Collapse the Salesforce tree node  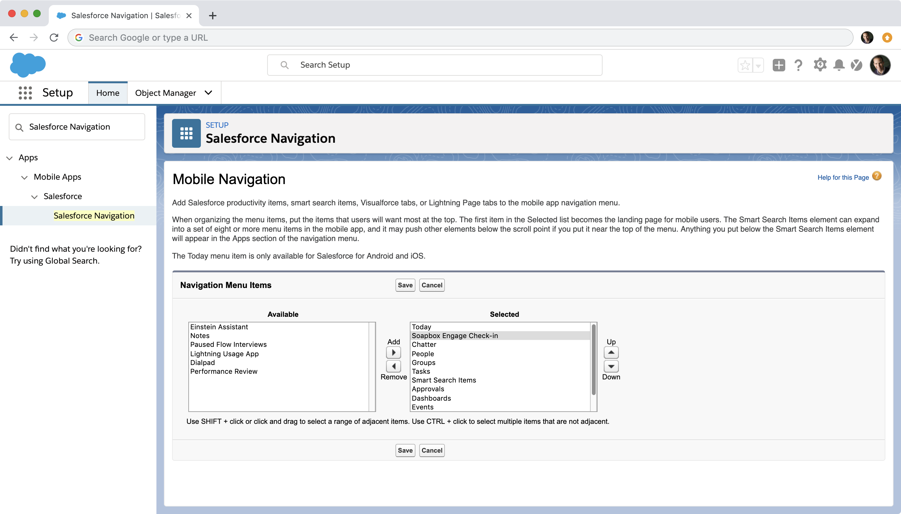point(34,197)
